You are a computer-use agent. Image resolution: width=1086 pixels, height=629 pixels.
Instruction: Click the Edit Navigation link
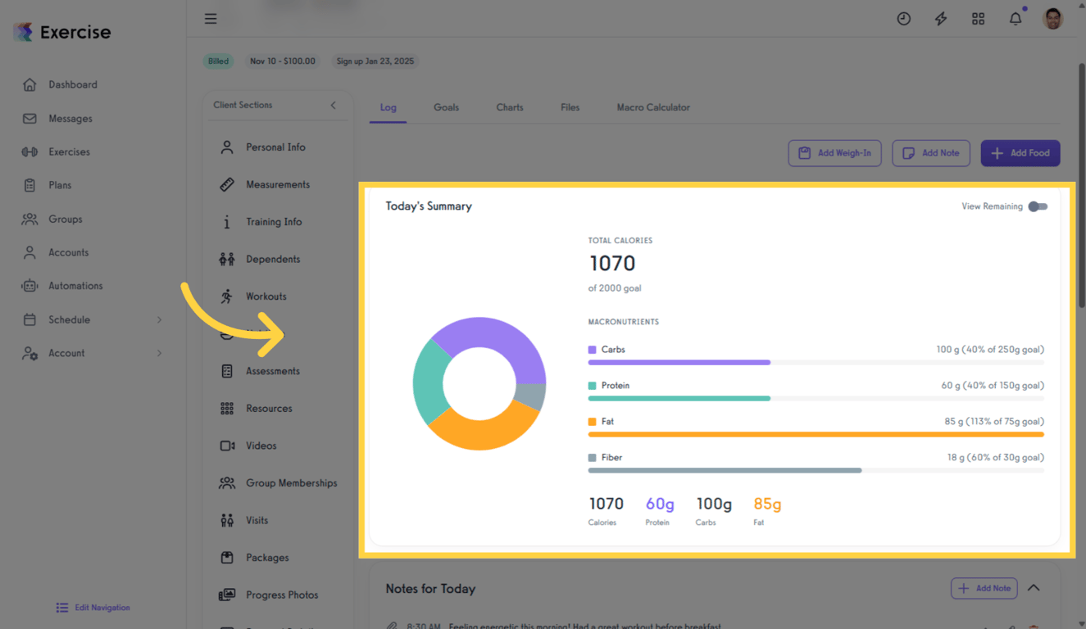click(93, 608)
